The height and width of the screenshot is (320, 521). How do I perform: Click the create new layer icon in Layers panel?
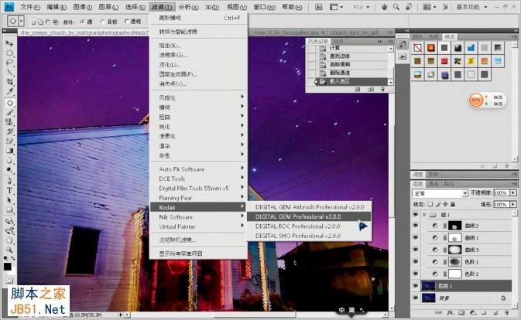495,312
